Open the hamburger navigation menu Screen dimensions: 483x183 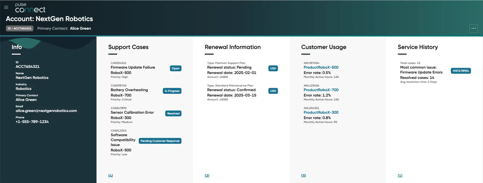(x=6, y=7)
